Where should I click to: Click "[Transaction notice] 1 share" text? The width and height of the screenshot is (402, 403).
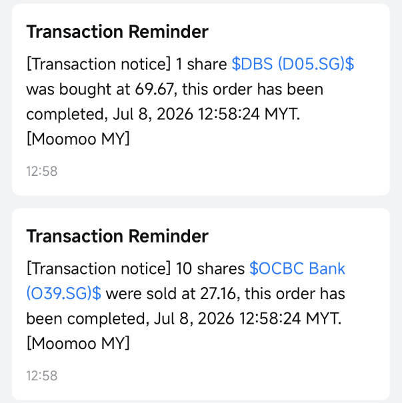127,64
